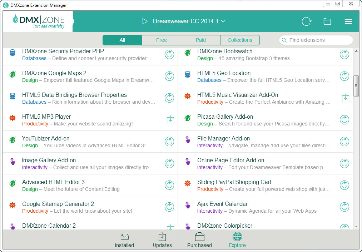
Task: Click the hand pointer icon of Ajax Event Calendar
Action: 188,205
